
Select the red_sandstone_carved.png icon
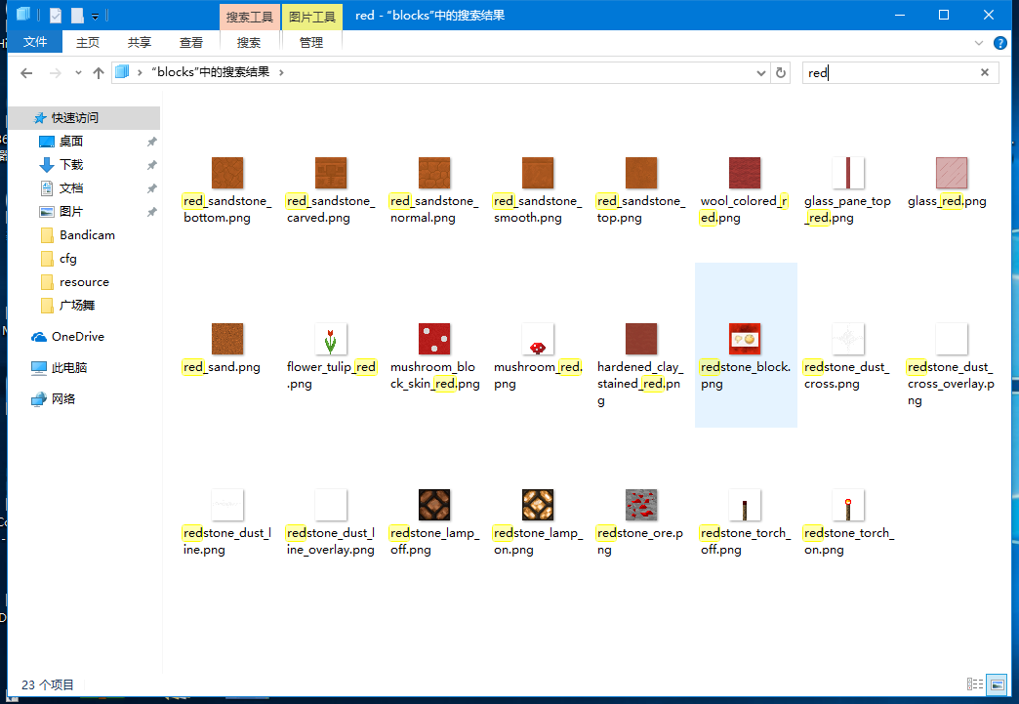pyautogui.click(x=331, y=173)
